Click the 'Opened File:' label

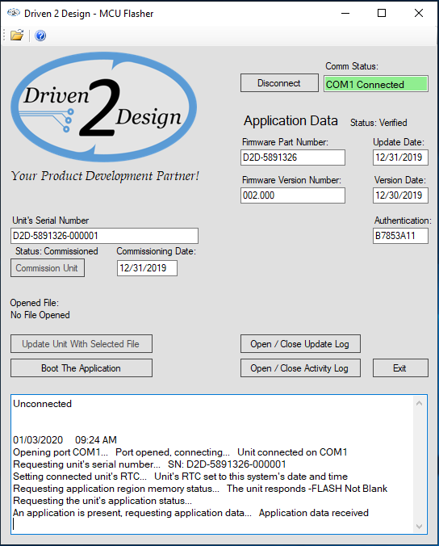tap(35, 303)
